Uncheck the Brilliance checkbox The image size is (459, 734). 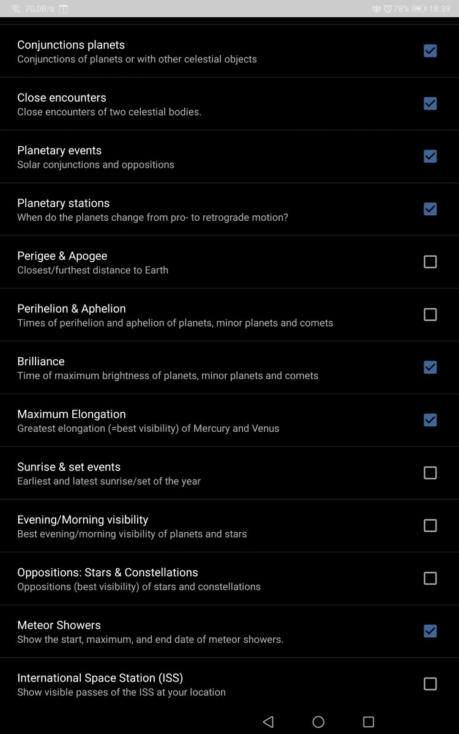[430, 367]
